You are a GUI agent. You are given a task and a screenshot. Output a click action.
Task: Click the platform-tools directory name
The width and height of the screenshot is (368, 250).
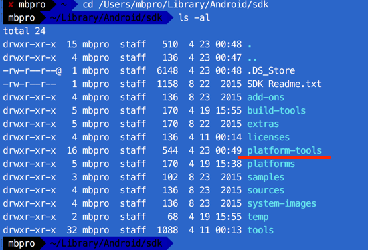(x=284, y=151)
